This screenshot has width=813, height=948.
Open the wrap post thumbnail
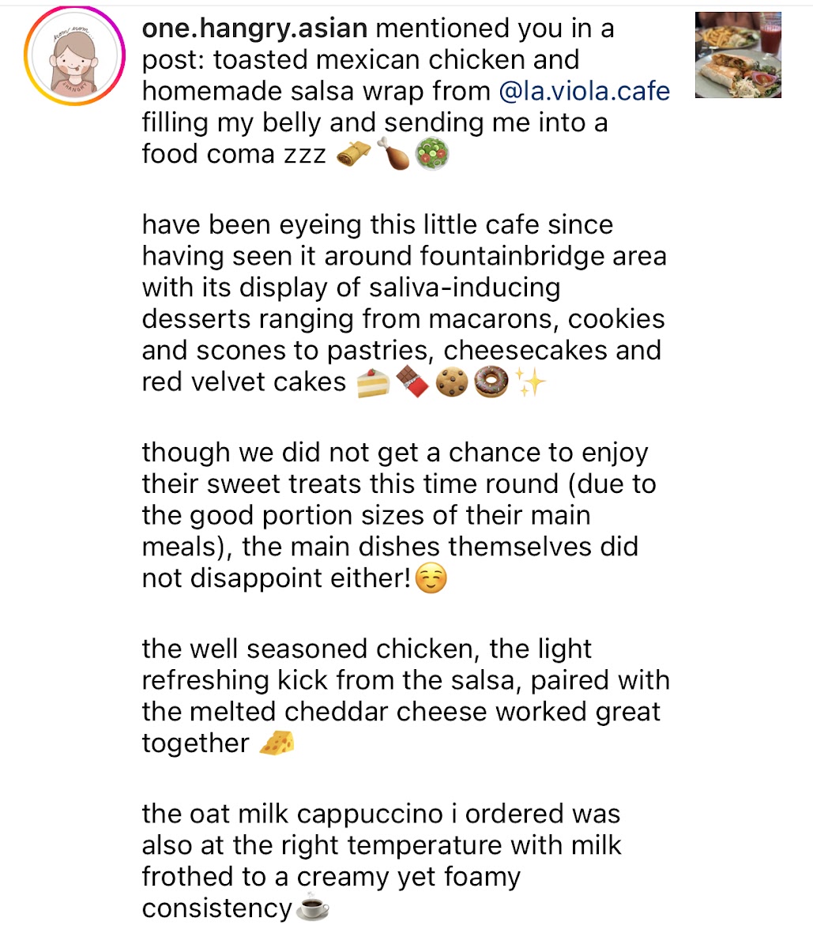738,55
